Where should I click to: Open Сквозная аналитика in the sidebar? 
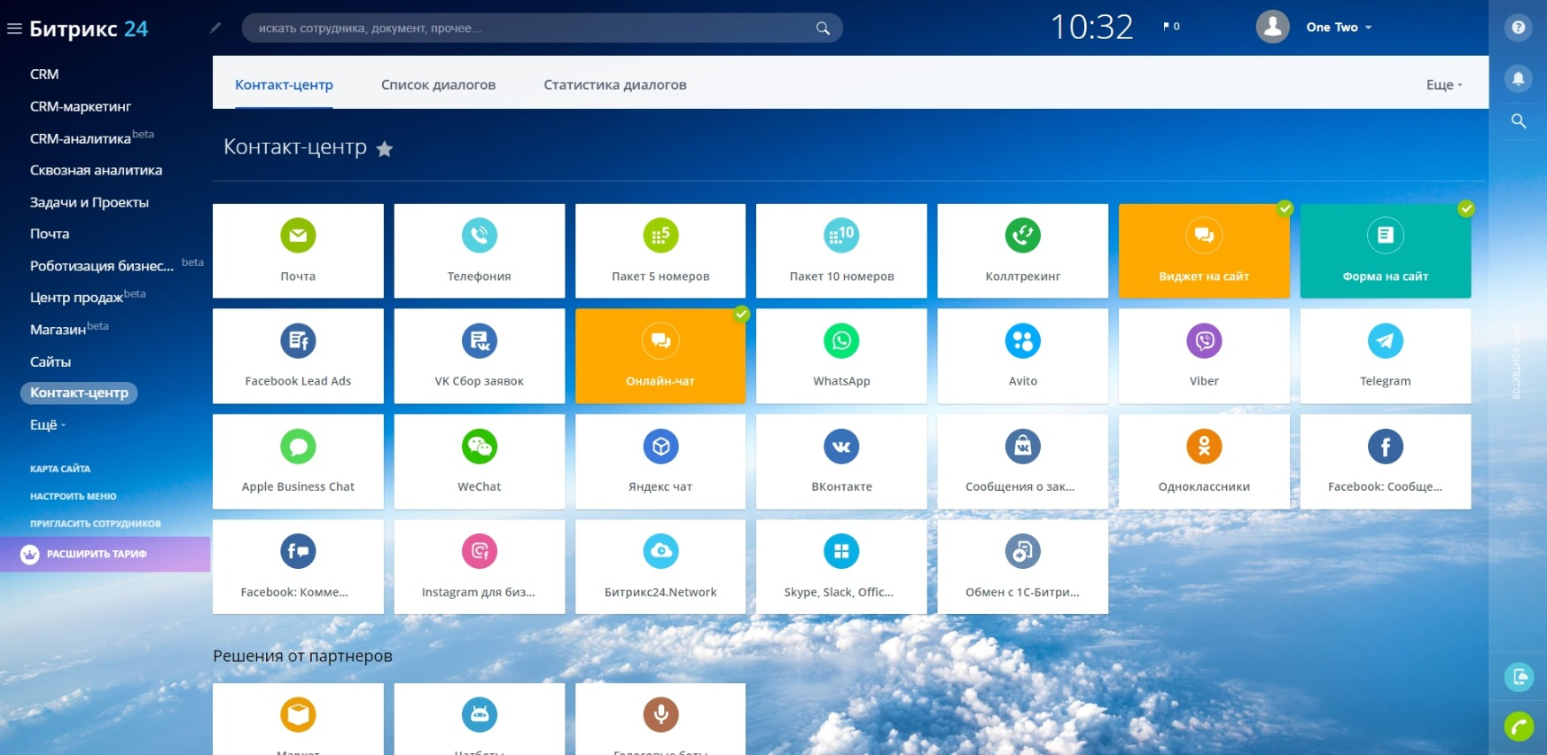(x=96, y=170)
